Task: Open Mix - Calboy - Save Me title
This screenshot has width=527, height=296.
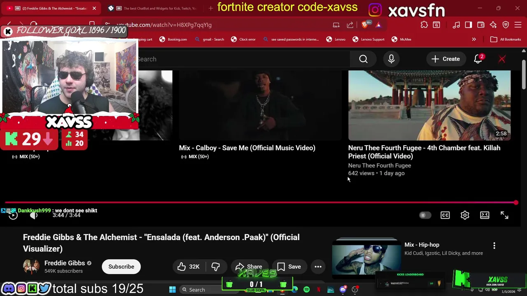Action: click(x=247, y=148)
